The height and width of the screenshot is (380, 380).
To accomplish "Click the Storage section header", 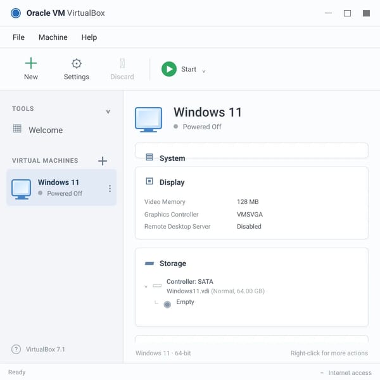I will tap(173, 263).
